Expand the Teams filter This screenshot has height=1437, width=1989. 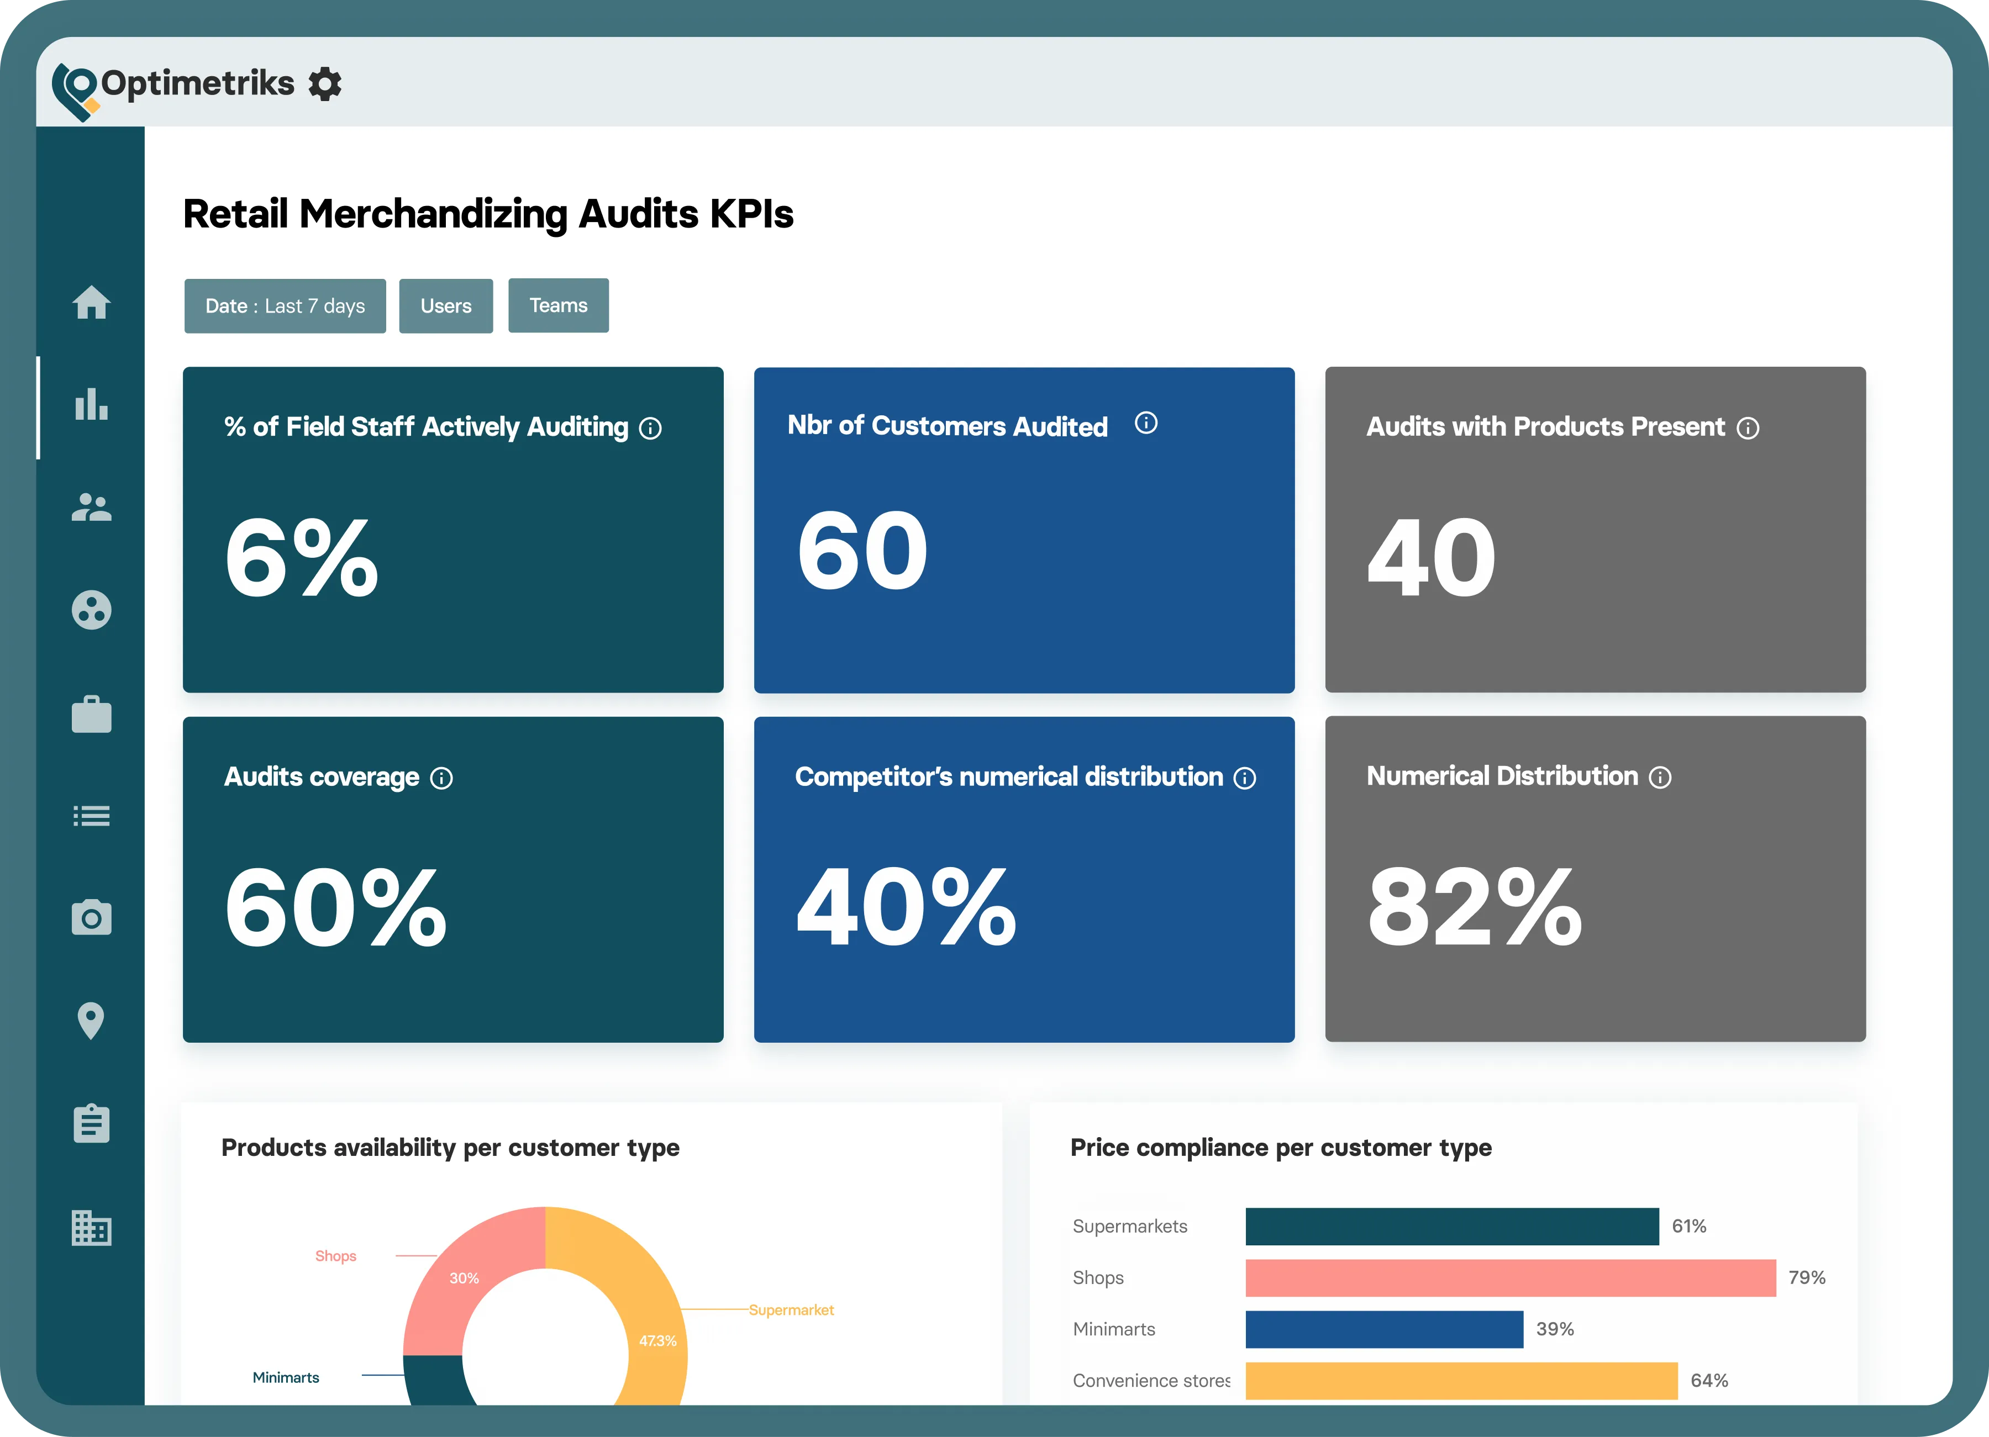(558, 305)
